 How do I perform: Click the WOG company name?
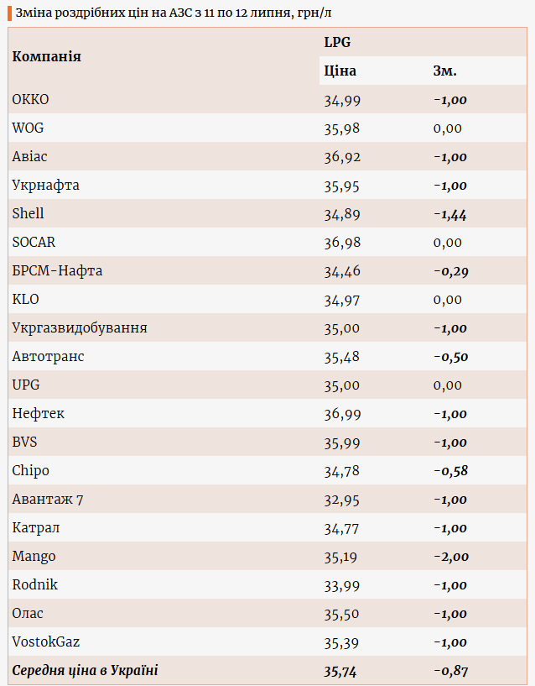coord(28,128)
